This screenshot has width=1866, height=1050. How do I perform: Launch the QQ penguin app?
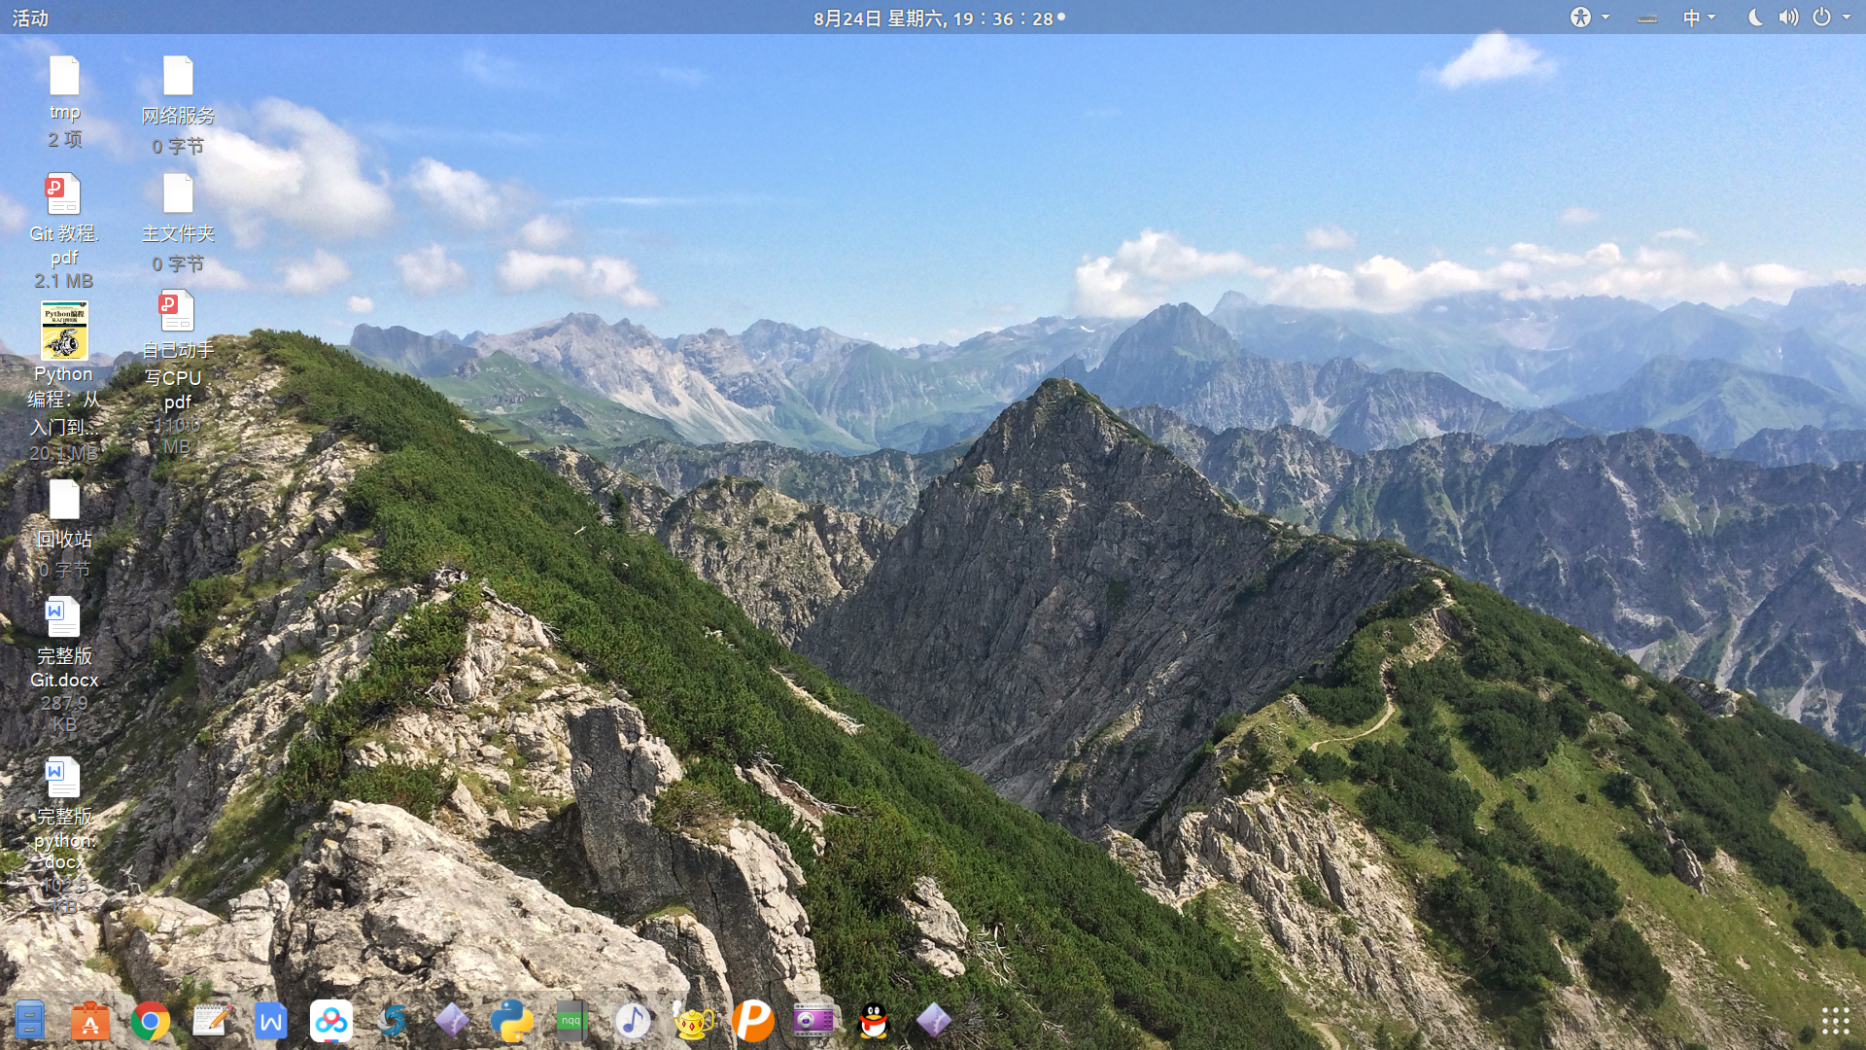coord(874,1021)
